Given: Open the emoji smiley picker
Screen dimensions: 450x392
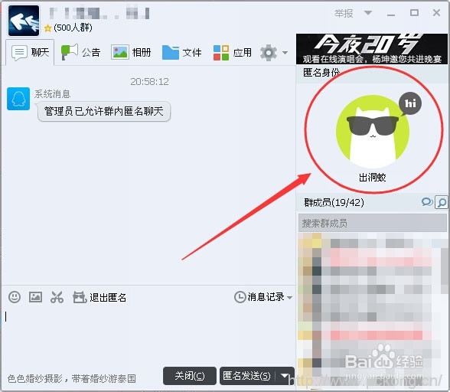Looking at the screenshot, I should coord(15,297).
